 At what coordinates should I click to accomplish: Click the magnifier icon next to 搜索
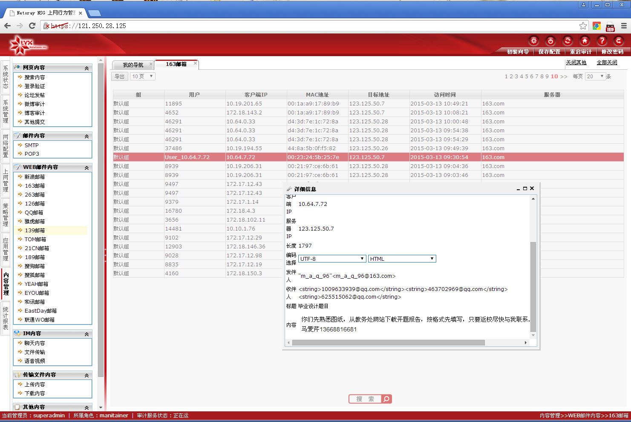[386, 399]
